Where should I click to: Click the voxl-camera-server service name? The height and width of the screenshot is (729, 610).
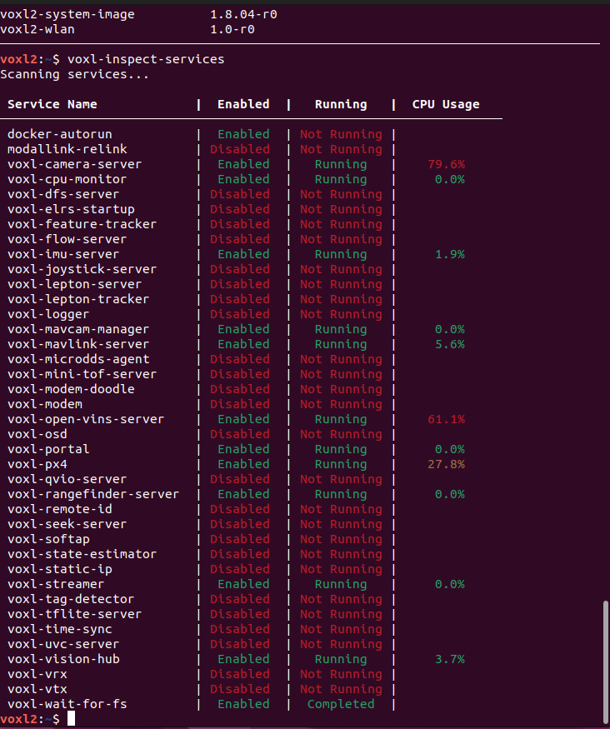74,164
